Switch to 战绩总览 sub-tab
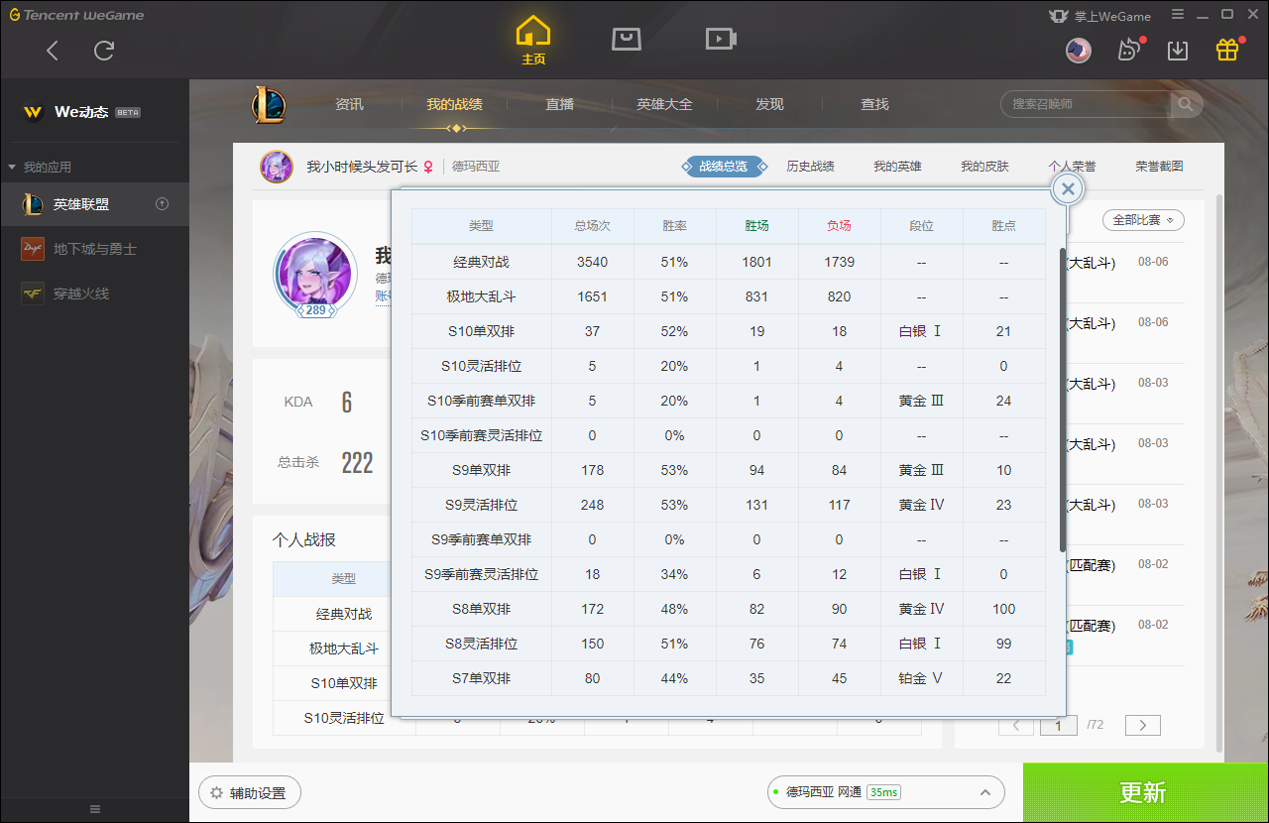The width and height of the screenshot is (1269, 823). point(724,167)
